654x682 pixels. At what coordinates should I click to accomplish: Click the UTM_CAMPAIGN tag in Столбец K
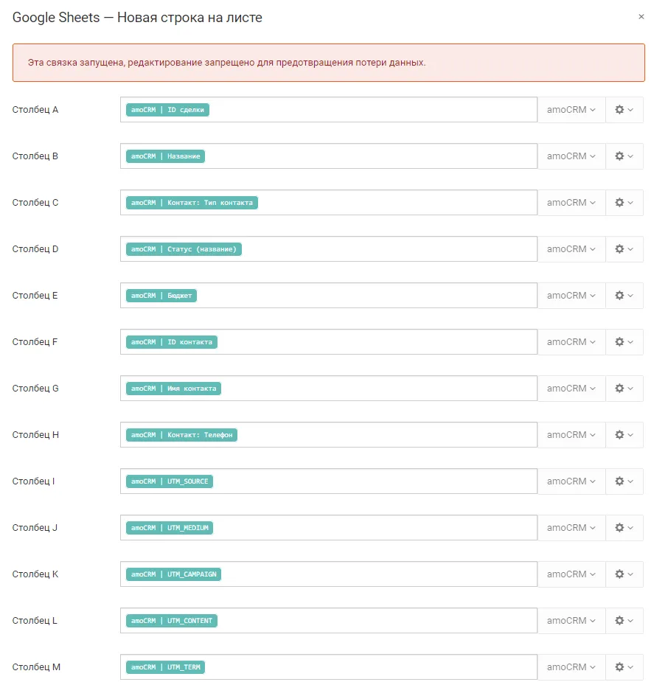point(173,574)
